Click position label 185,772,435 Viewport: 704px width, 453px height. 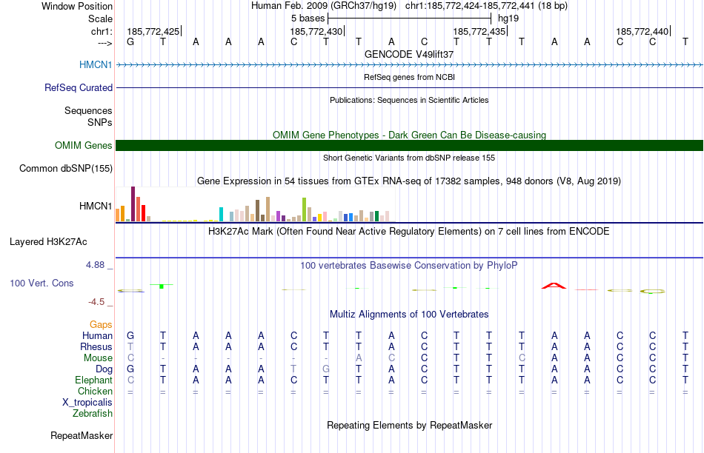point(479,31)
